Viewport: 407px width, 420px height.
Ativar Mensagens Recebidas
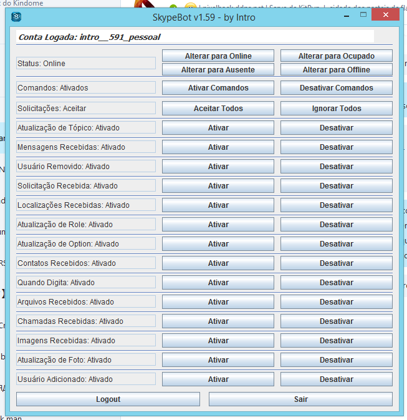[x=218, y=147]
